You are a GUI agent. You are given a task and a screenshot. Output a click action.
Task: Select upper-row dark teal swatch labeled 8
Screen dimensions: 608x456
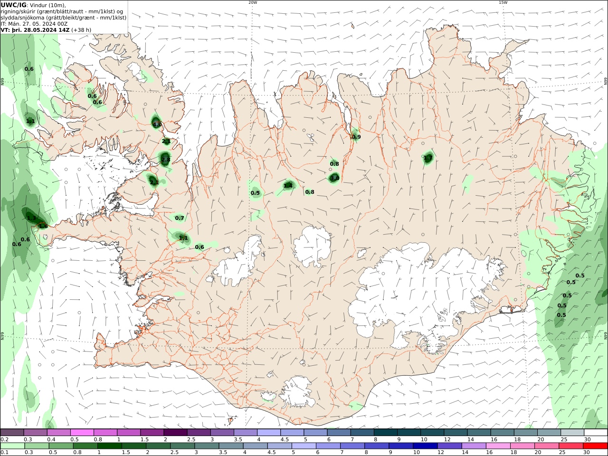(385, 432)
